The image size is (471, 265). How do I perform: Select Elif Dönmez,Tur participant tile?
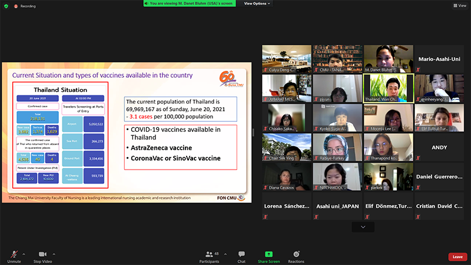tap(389, 206)
